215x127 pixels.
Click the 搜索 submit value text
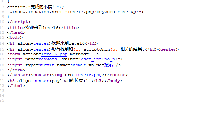point(109,65)
